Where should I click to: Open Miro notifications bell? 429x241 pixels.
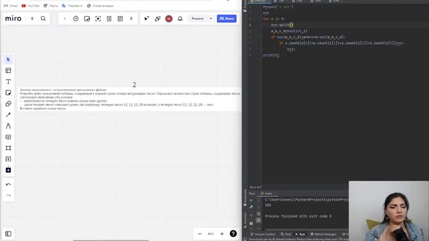(180, 19)
